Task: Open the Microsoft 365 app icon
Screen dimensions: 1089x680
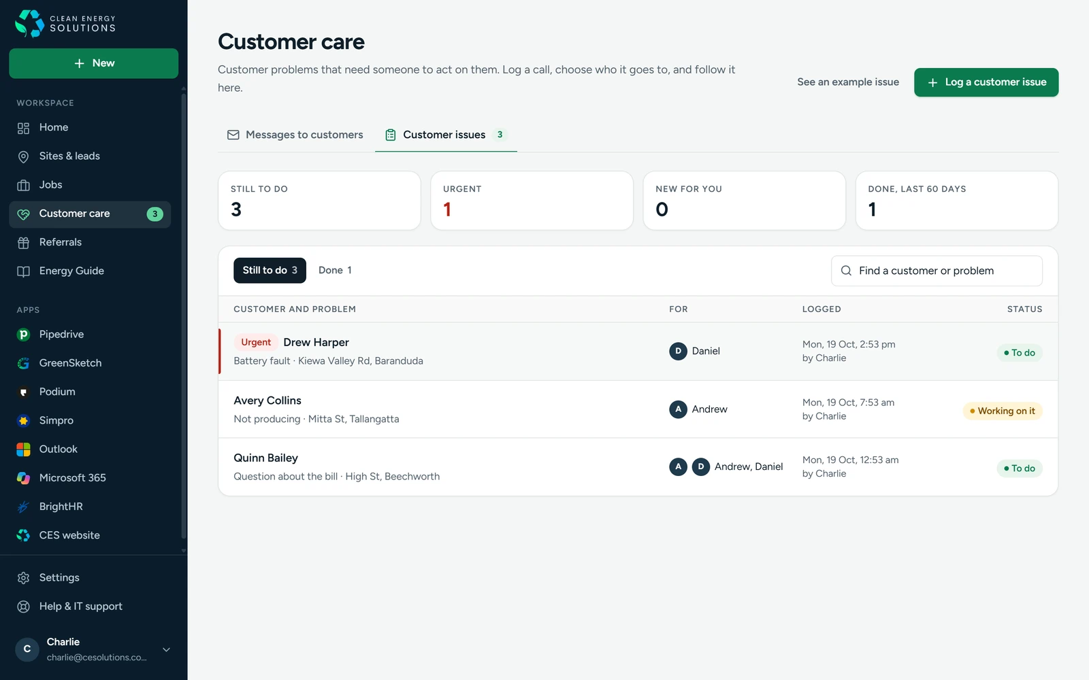Action: point(23,478)
